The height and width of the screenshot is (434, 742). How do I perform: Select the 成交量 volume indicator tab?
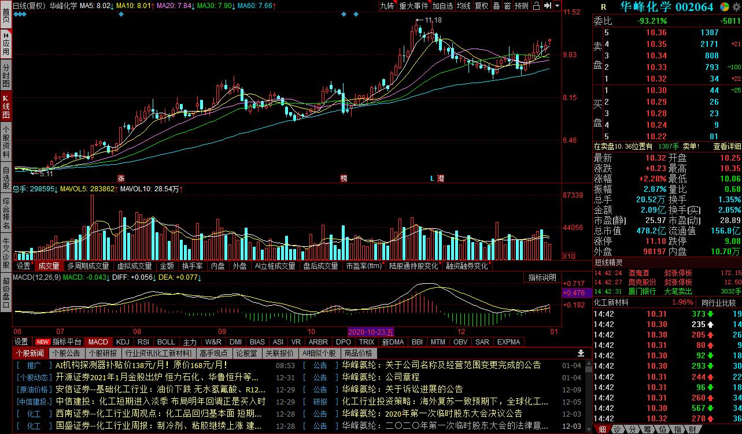(49, 266)
